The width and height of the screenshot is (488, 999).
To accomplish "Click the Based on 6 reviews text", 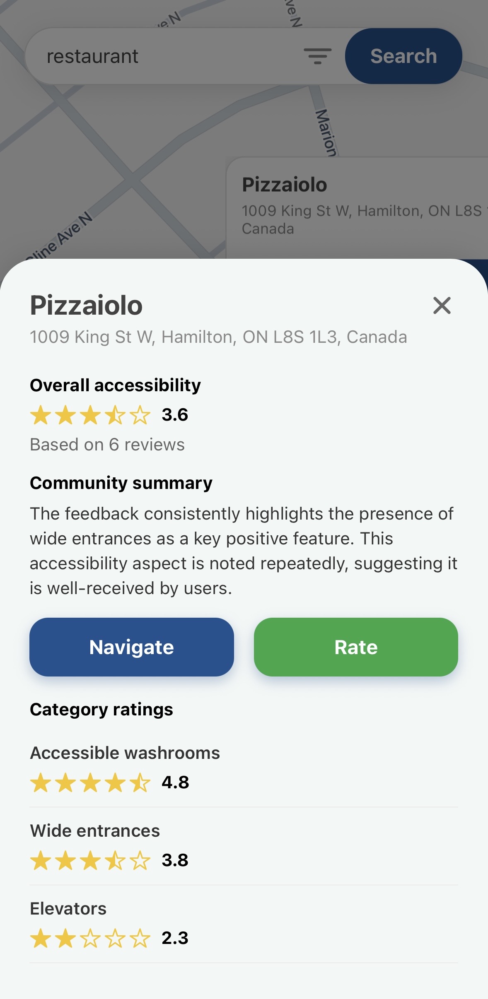I will pos(107,445).
